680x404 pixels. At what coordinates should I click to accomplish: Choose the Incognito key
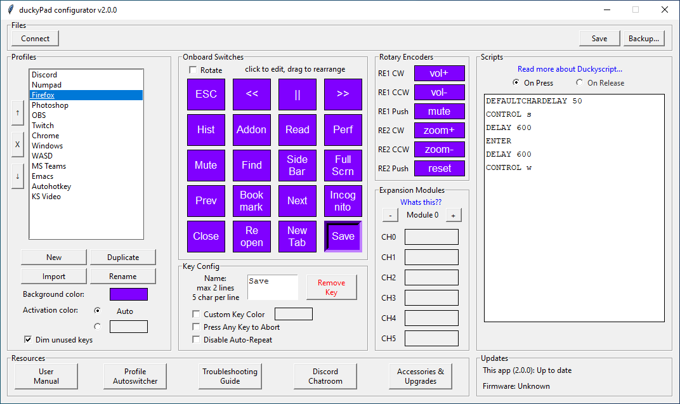click(343, 200)
